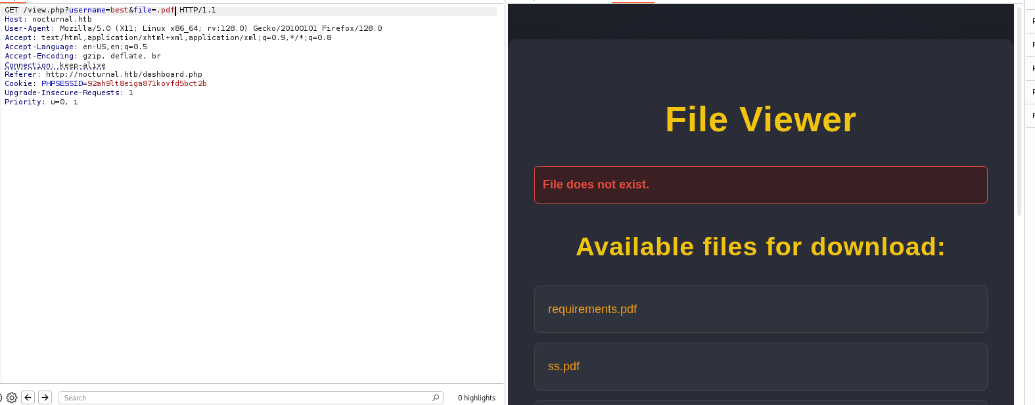Click the '0 highlights' counter label
Image resolution: width=1035 pixels, height=405 pixels.
point(476,398)
